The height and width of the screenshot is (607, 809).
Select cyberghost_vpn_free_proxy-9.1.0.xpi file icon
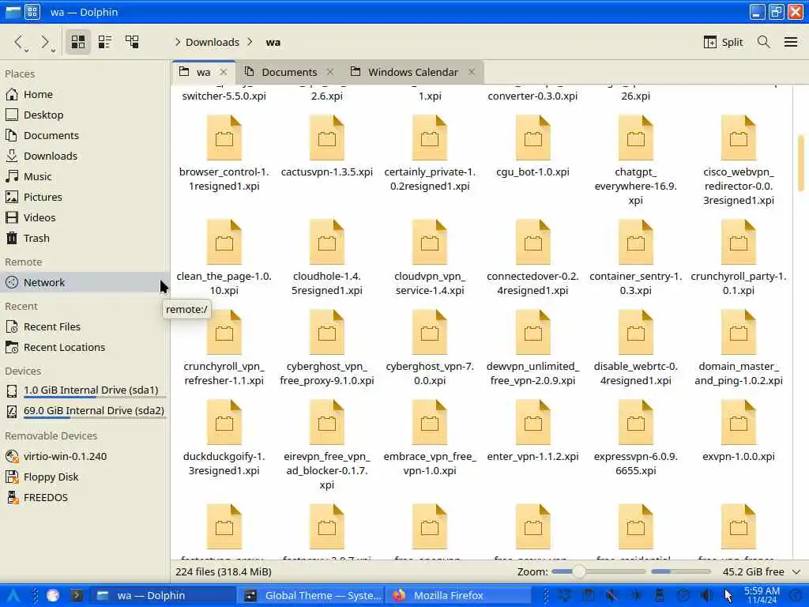326,333
